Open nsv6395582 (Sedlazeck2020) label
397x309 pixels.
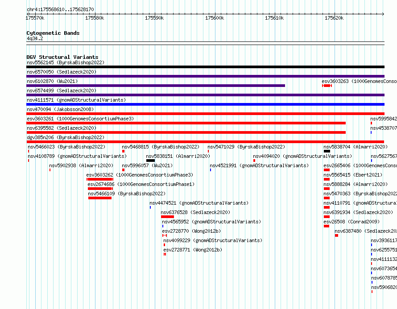pyautogui.click(x=62, y=128)
